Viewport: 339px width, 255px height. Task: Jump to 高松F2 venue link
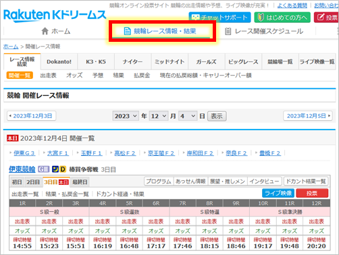click(125, 153)
